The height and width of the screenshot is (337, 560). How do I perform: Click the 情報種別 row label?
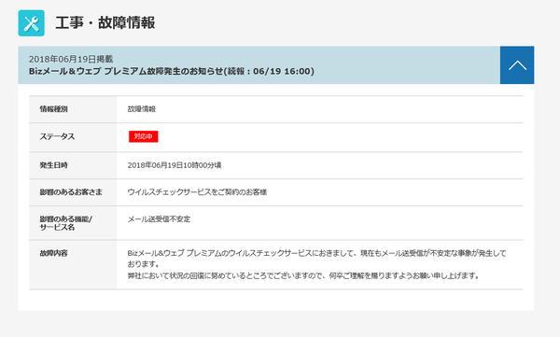pos(53,109)
